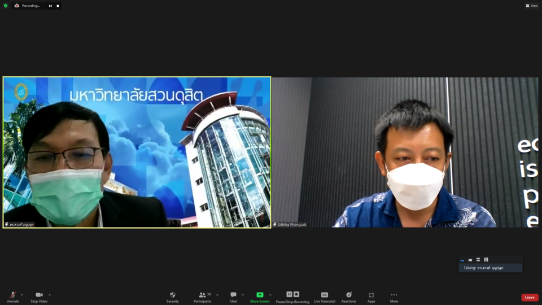Select the Suan Dusit background video tile

137,152
